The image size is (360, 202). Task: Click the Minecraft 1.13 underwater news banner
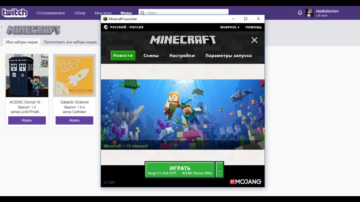pos(183,114)
